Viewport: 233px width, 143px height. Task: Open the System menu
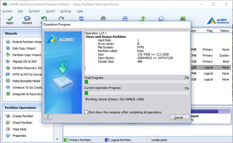point(7,11)
